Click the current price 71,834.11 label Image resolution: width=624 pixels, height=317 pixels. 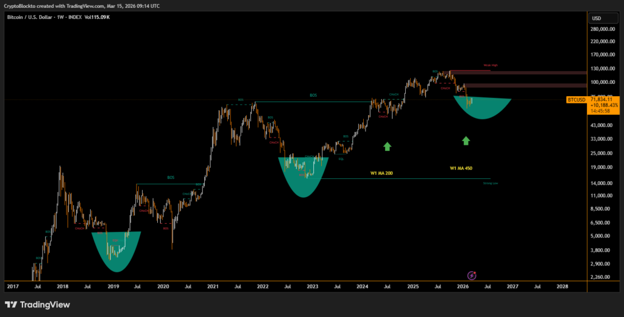click(x=604, y=99)
